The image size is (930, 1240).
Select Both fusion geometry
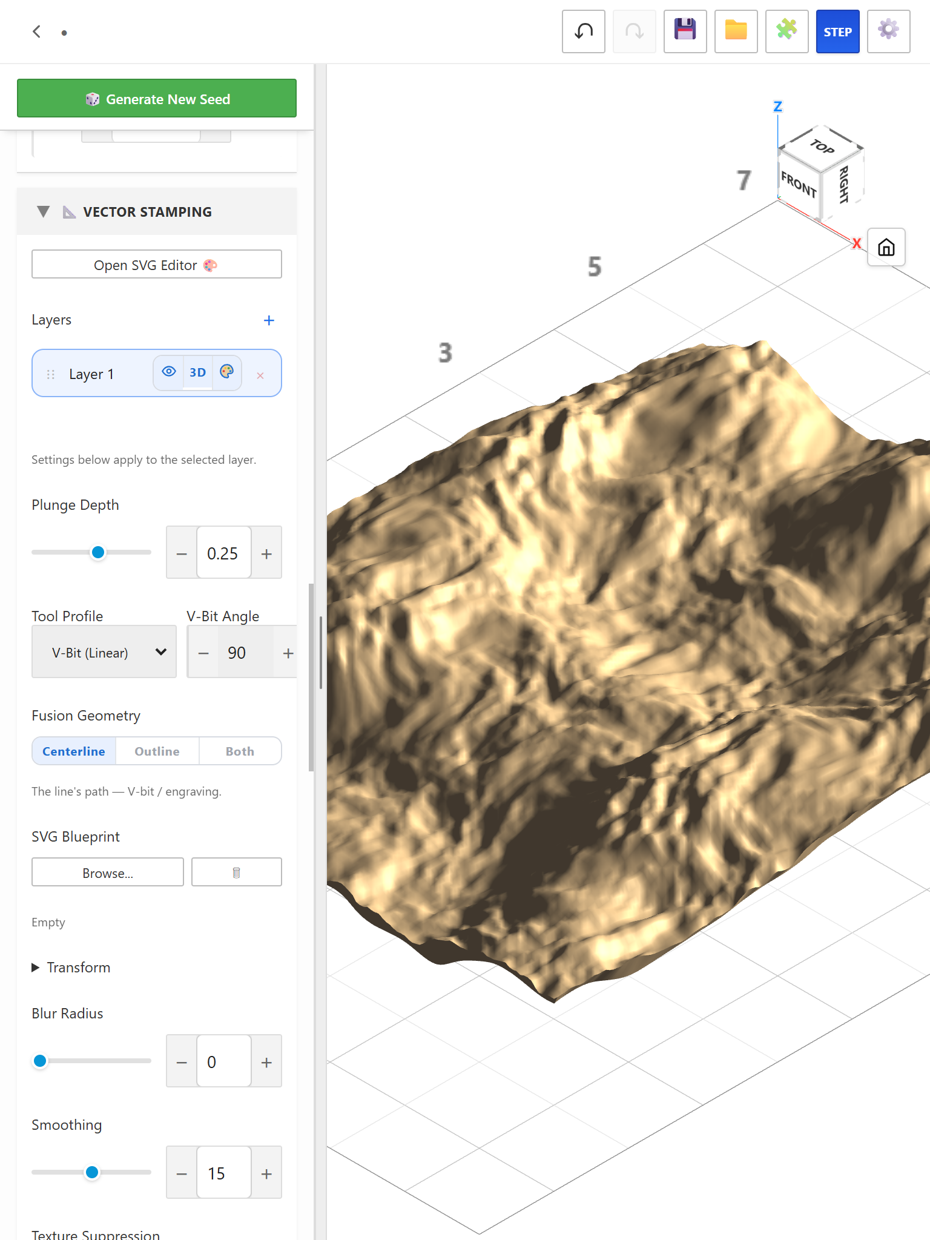240,751
